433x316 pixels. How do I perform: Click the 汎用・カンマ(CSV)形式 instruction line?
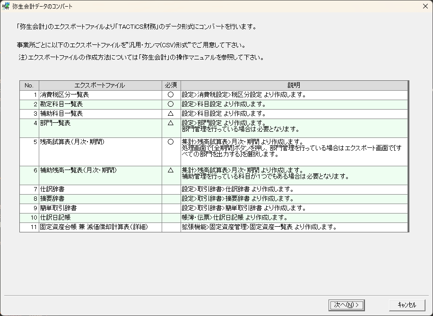pos(131,45)
